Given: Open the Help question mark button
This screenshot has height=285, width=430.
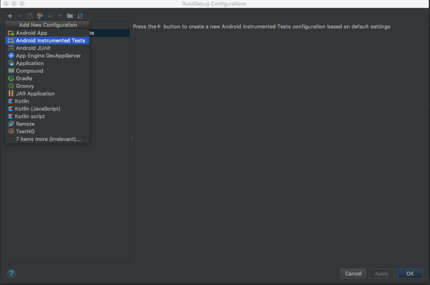Looking at the screenshot, I should 11,274.
